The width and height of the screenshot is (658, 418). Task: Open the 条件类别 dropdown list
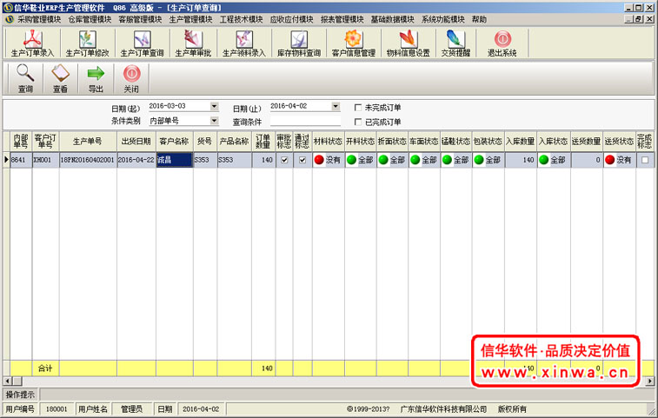click(214, 121)
